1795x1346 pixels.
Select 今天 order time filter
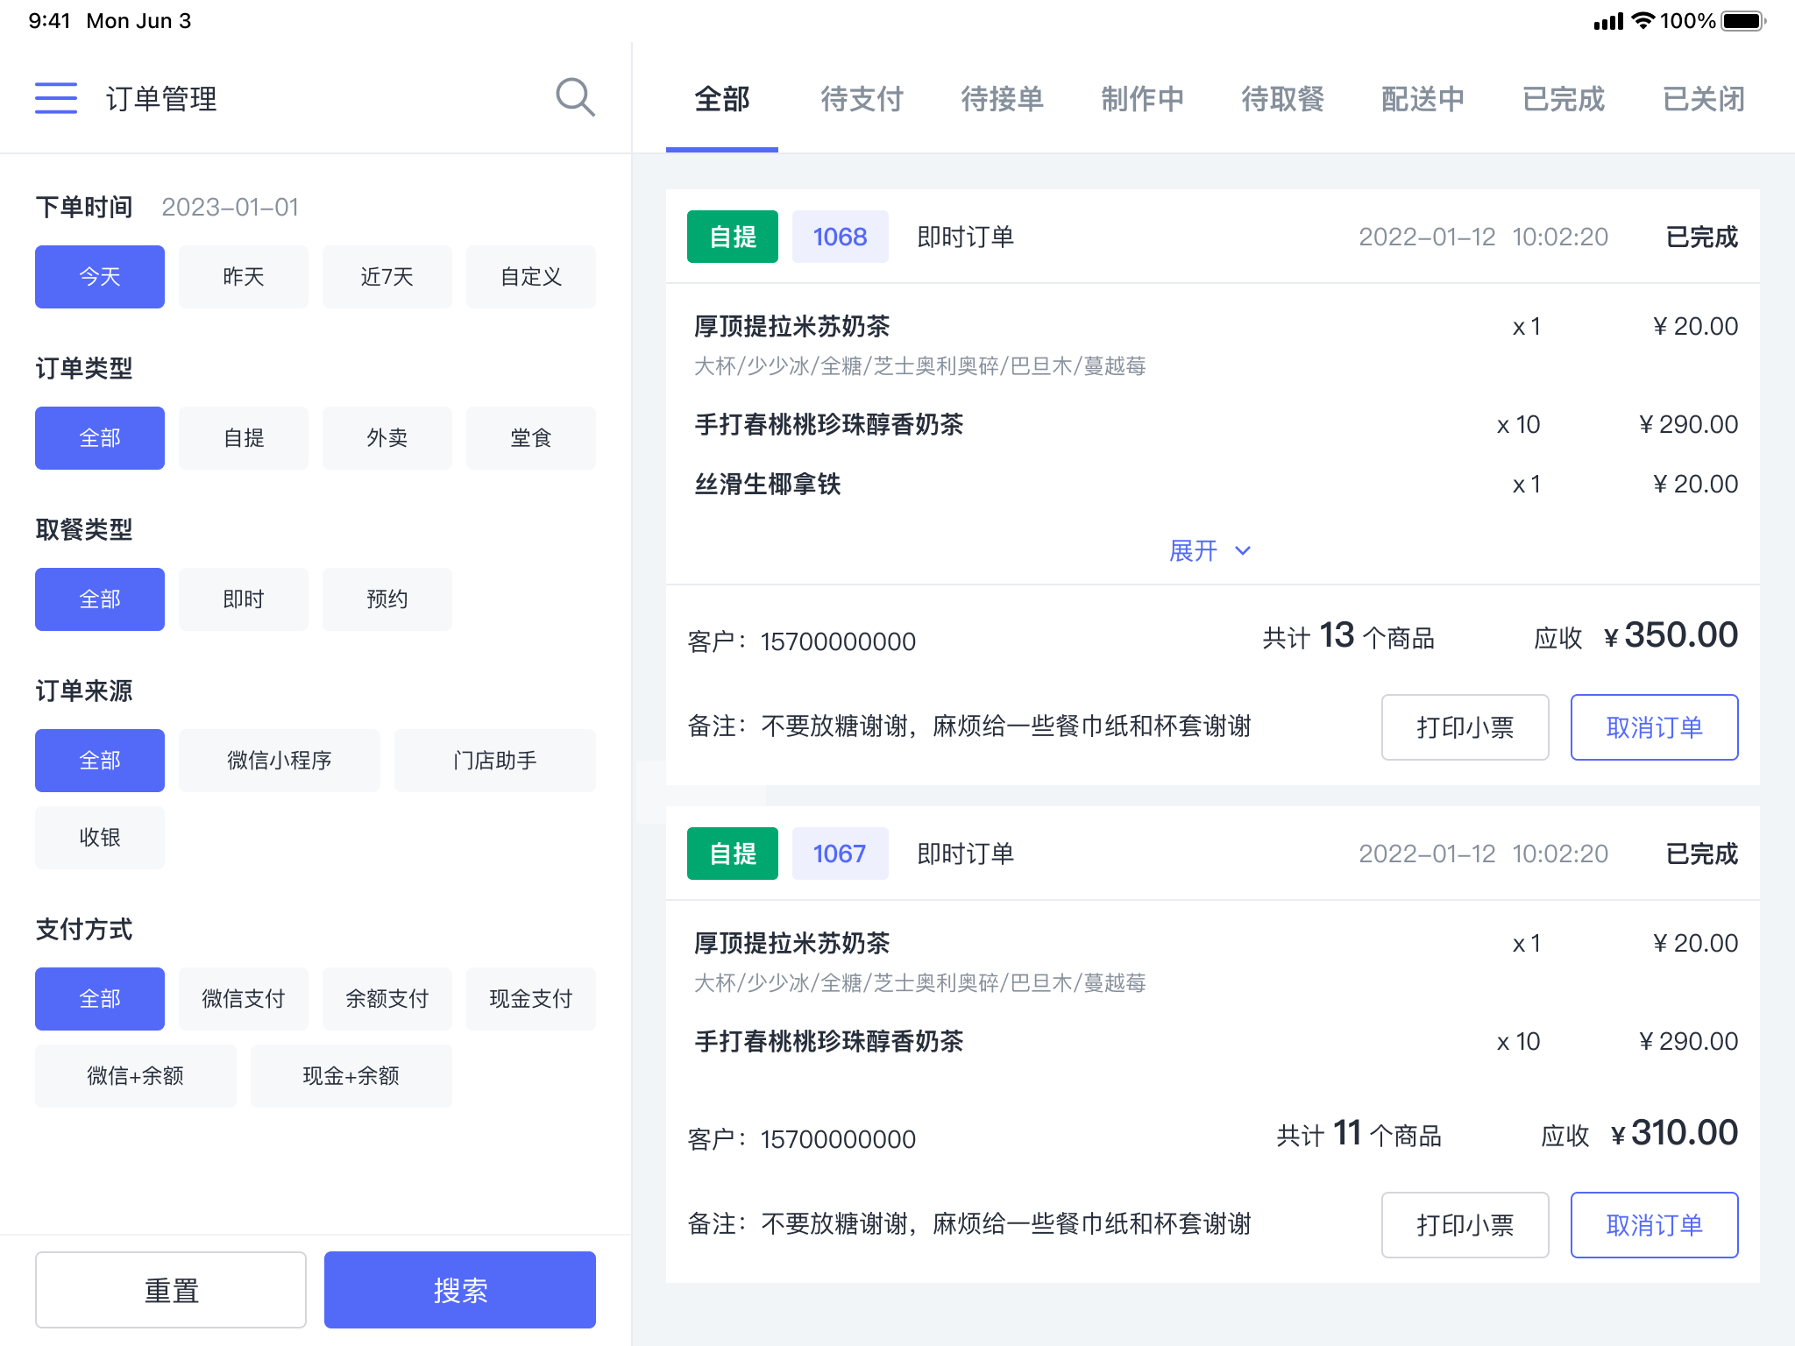click(x=100, y=277)
